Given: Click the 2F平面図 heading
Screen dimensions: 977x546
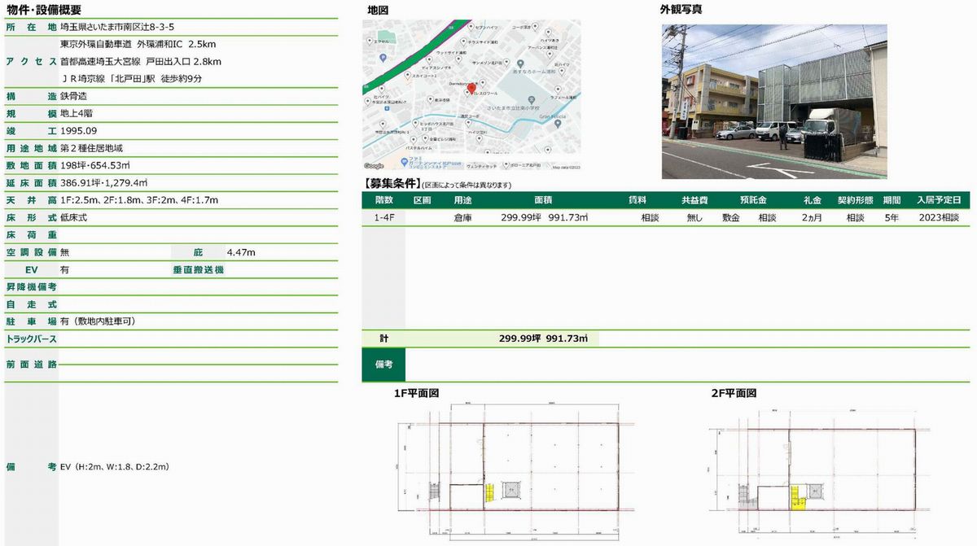Looking at the screenshot, I should point(734,393).
